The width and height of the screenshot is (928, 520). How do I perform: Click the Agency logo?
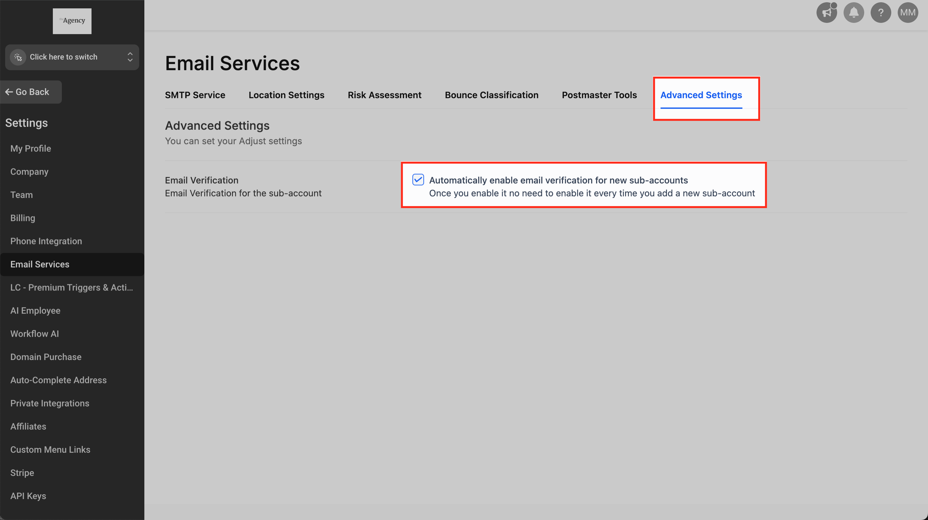pos(72,21)
